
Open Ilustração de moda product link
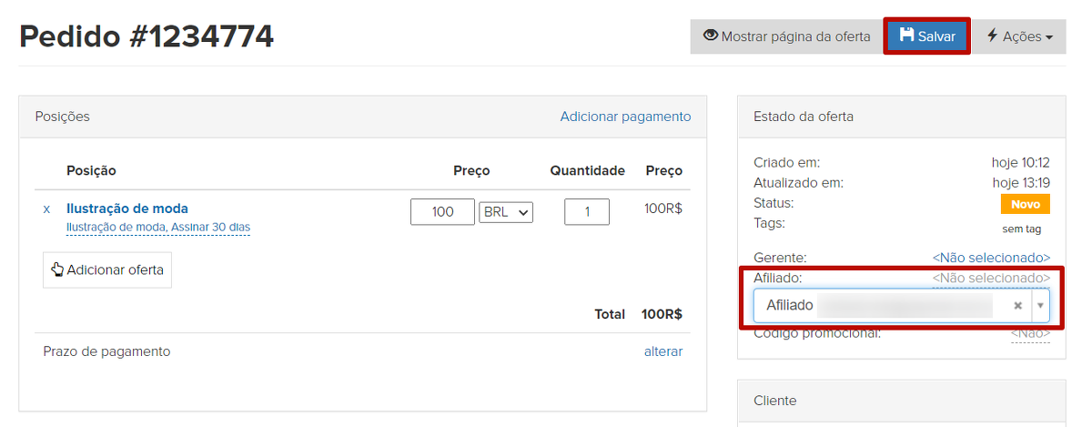pyautogui.click(x=127, y=208)
